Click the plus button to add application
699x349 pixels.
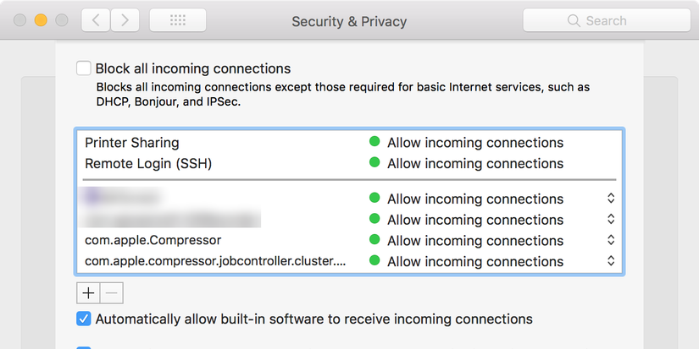[x=87, y=293]
